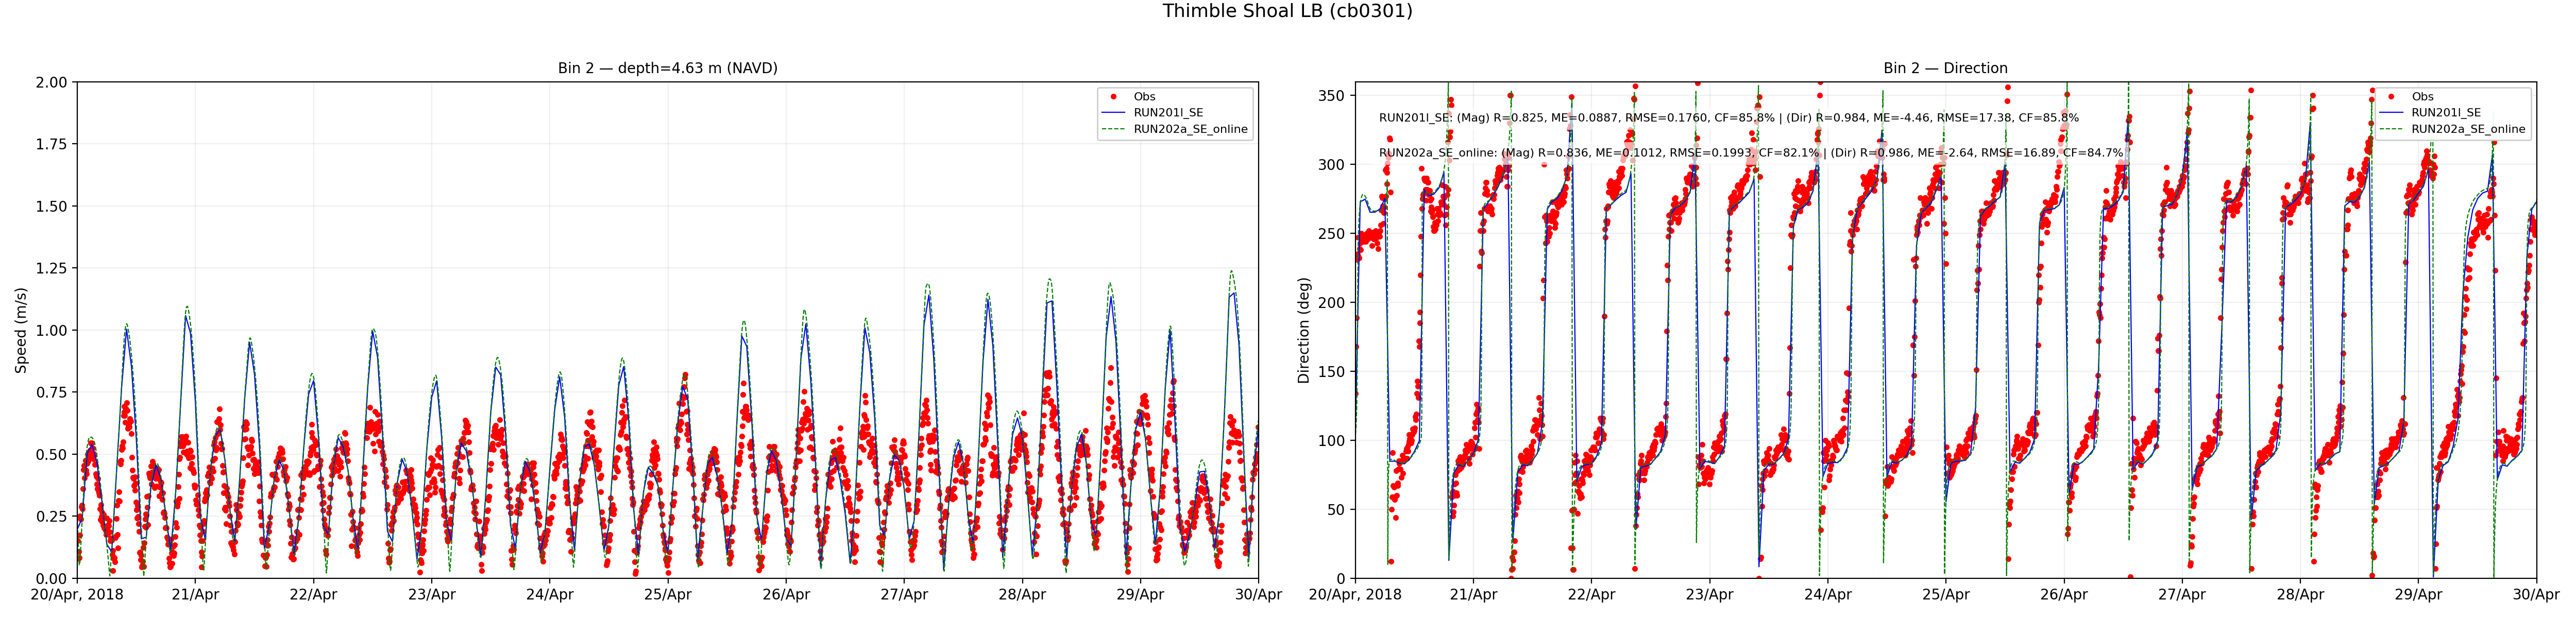This screenshot has height=618, width=2576.
Task: Click "27/Apr" date under speed plot
Action: click(x=904, y=595)
